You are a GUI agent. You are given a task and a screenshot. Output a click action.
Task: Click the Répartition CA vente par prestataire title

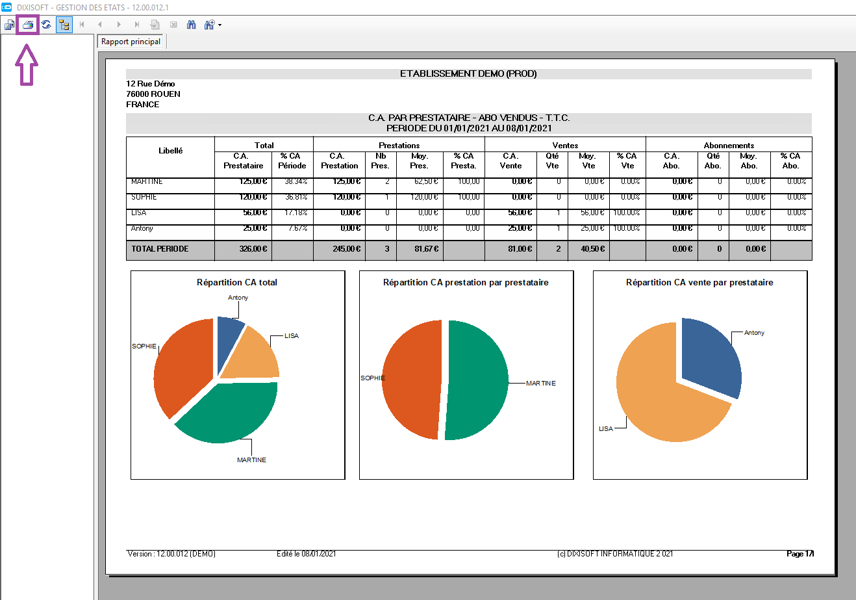click(699, 283)
